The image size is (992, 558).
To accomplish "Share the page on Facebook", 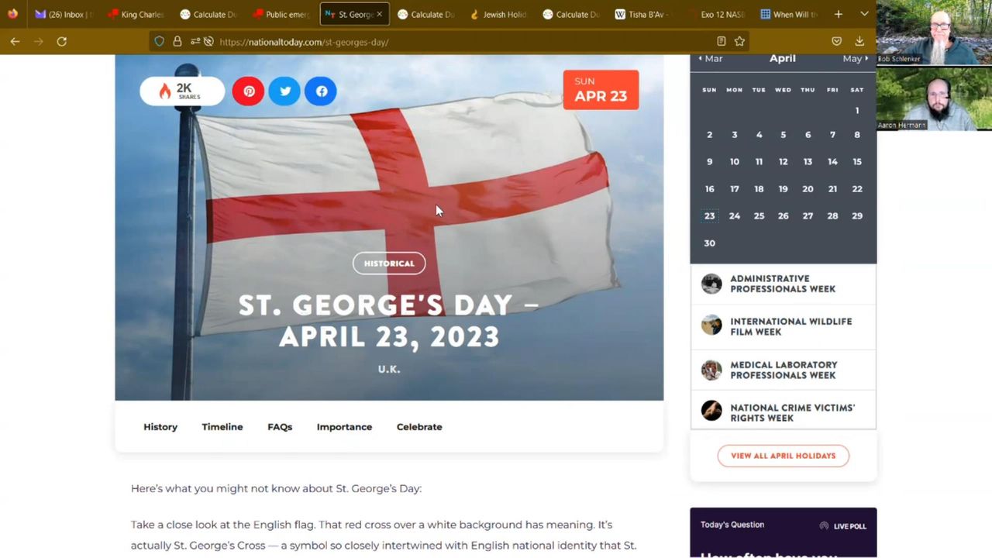I will coord(321,91).
